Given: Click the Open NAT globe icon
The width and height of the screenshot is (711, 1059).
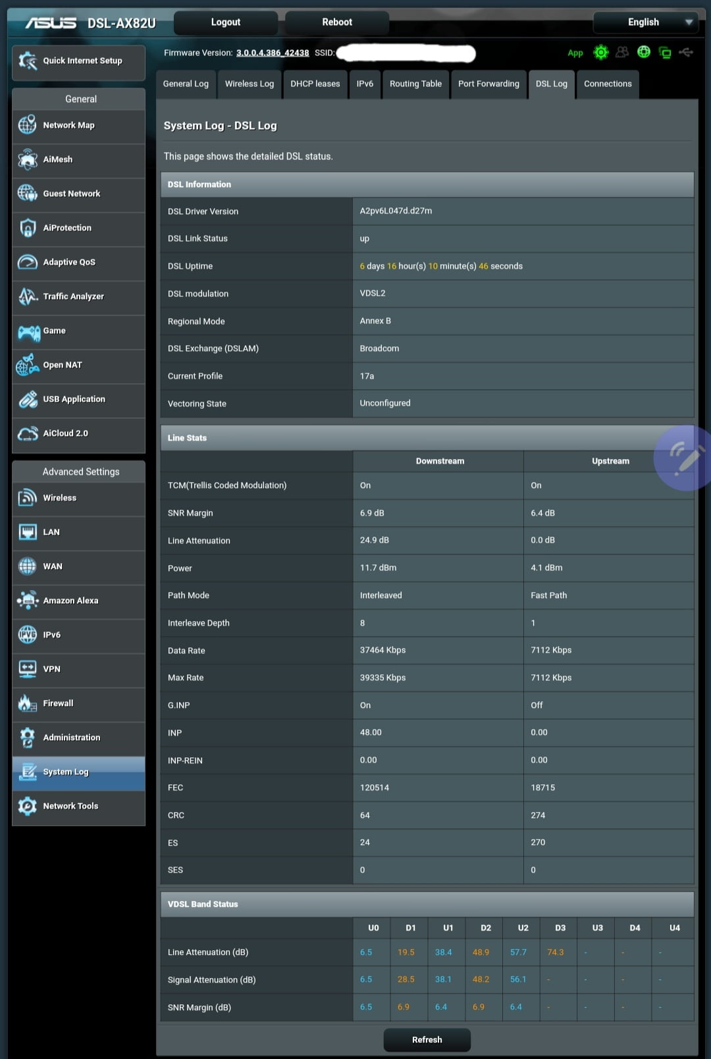Looking at the screenshot, I should [x=28, y=365].
